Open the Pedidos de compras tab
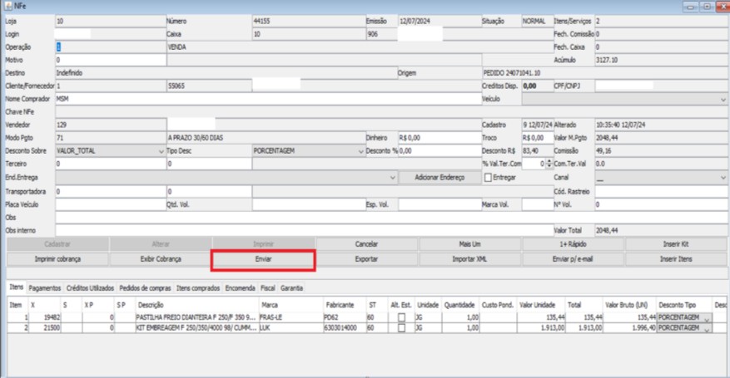730x378 pixels. (146, 288)
